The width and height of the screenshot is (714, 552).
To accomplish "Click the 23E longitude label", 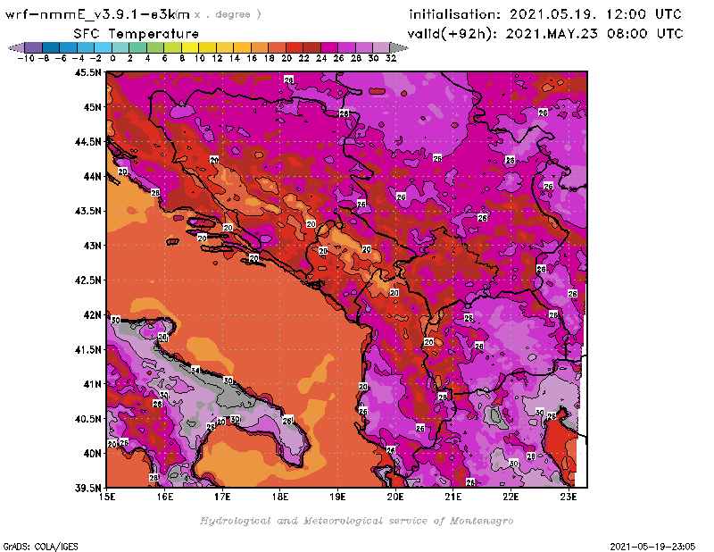I will click(x=569, y=497).
